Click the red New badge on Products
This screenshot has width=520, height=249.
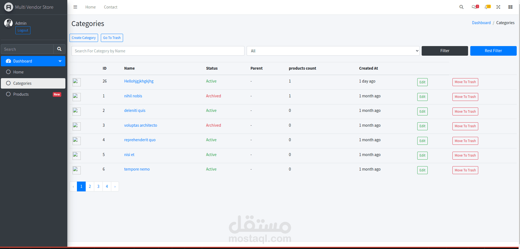pyautogui.click(x=57, y=94)
